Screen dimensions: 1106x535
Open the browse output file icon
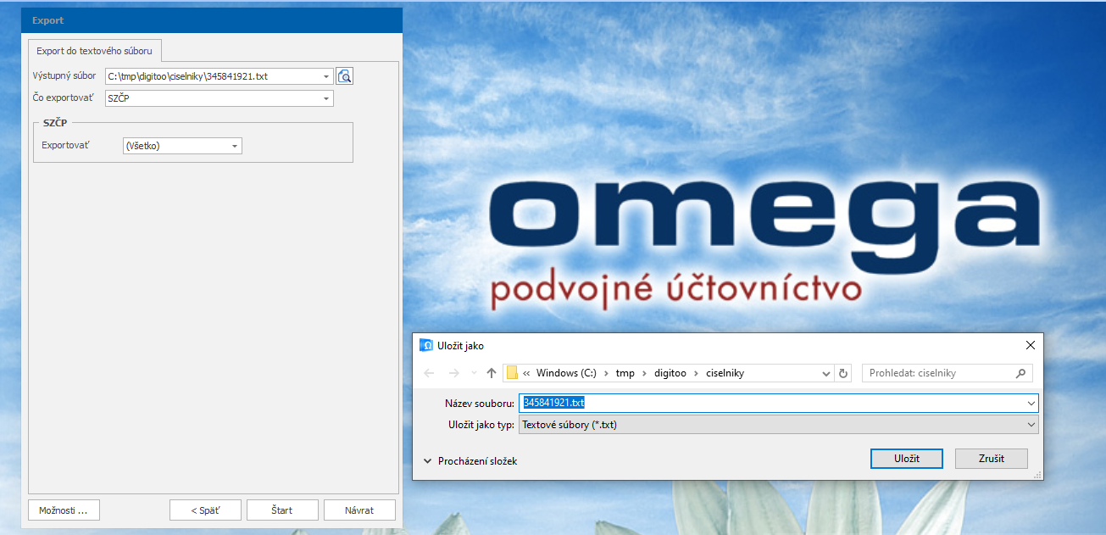coord(344,76)
